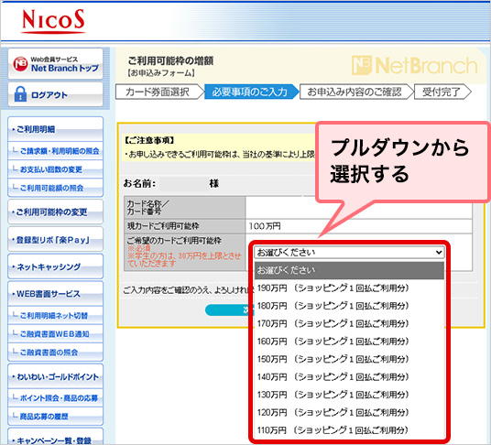Click the padlock logout icon

click(x=20, y=94)
